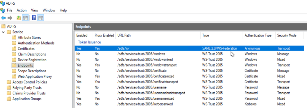Click the Endpoints pane title bar
The image size is (307, 108).
tap(190, 27)
